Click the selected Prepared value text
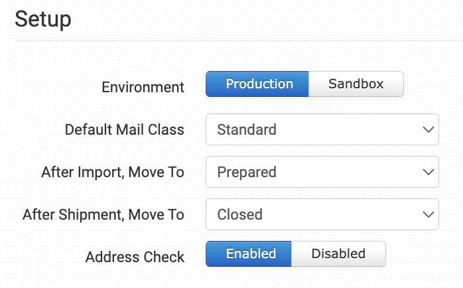 point(247,172)
